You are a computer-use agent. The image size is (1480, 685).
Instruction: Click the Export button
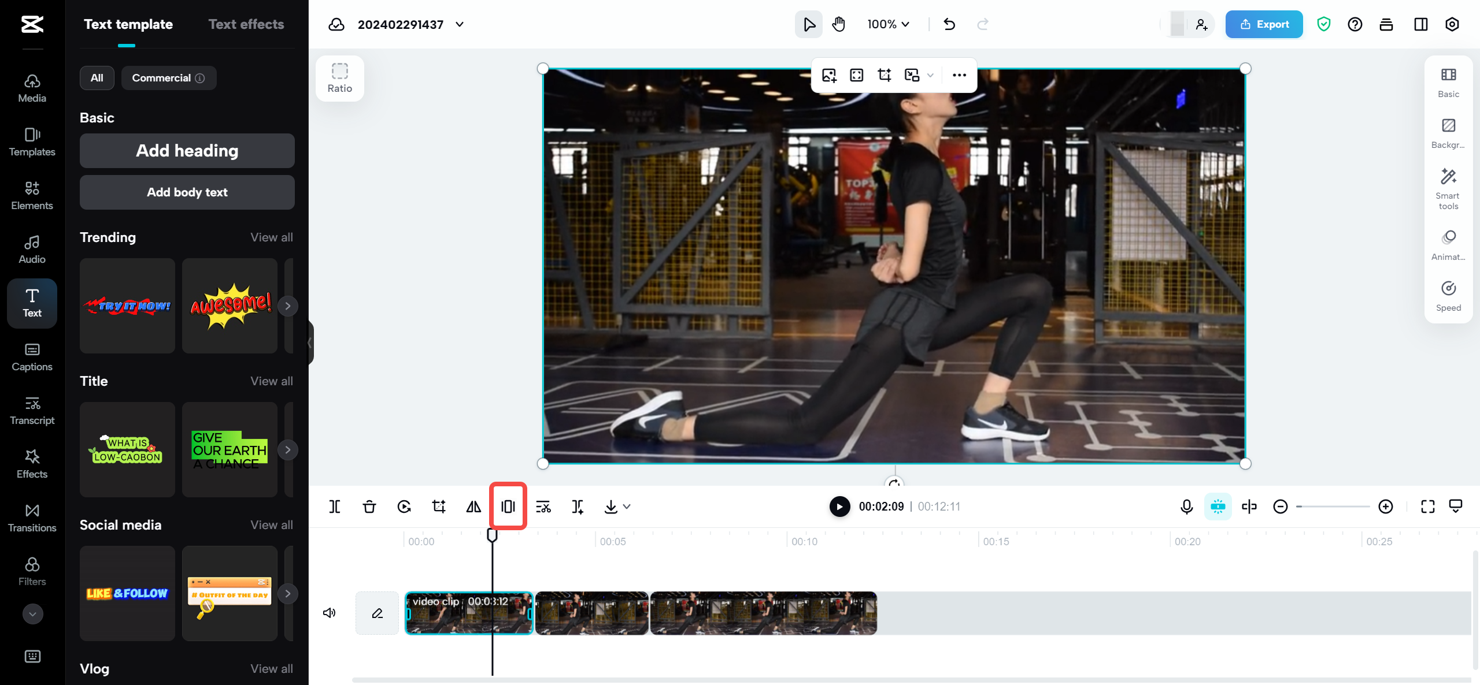point(1264,24)
